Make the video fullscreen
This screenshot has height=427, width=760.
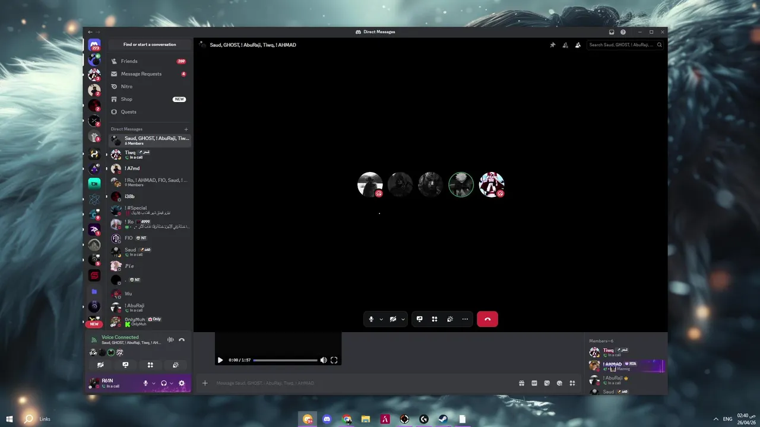(x=334, y=360)
